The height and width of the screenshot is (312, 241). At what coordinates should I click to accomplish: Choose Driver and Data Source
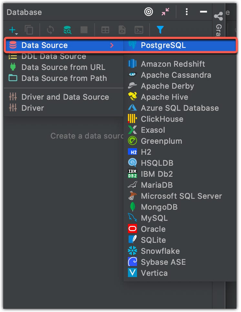[64, 97]
